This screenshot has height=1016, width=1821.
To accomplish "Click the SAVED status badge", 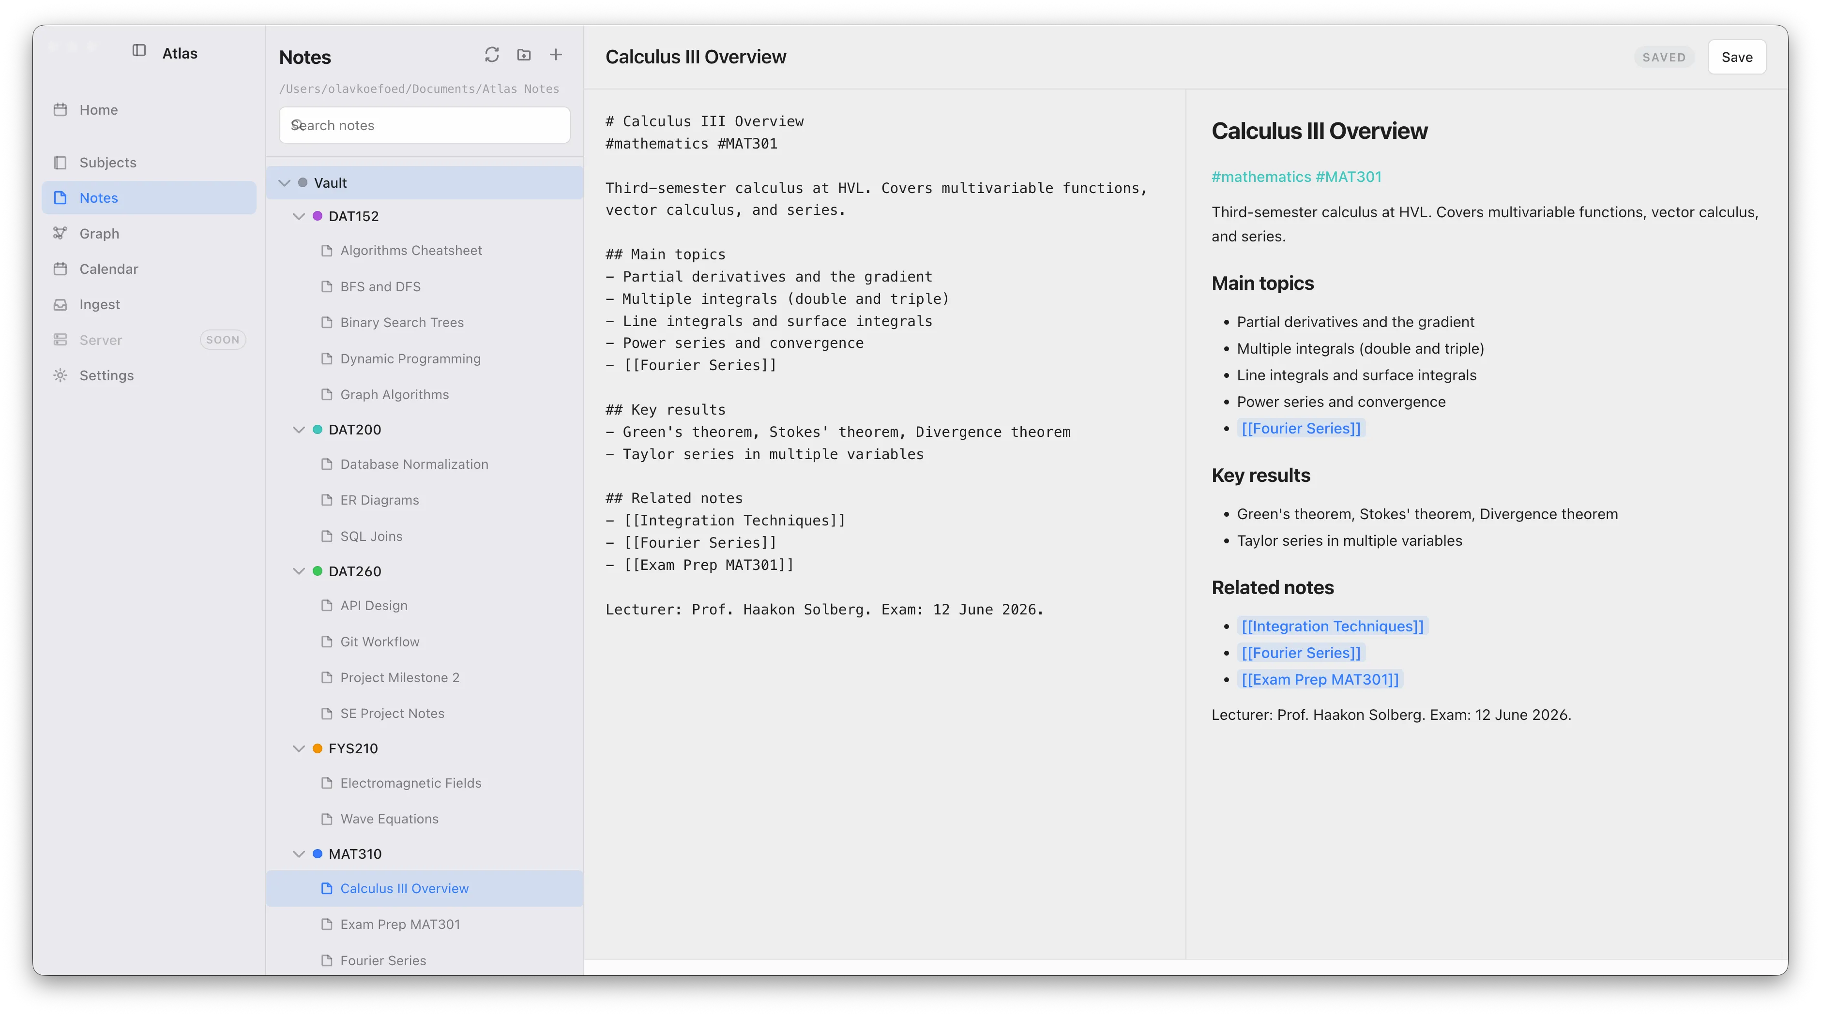I will click(x=1663, y=57).
